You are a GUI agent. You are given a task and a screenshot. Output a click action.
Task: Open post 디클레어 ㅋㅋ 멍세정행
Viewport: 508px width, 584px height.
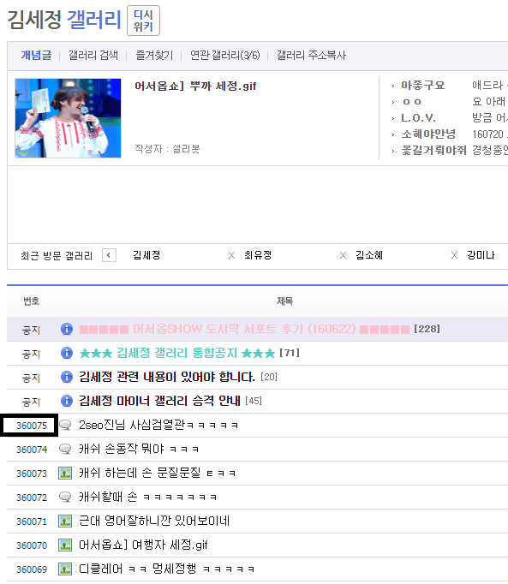(166, 569)
